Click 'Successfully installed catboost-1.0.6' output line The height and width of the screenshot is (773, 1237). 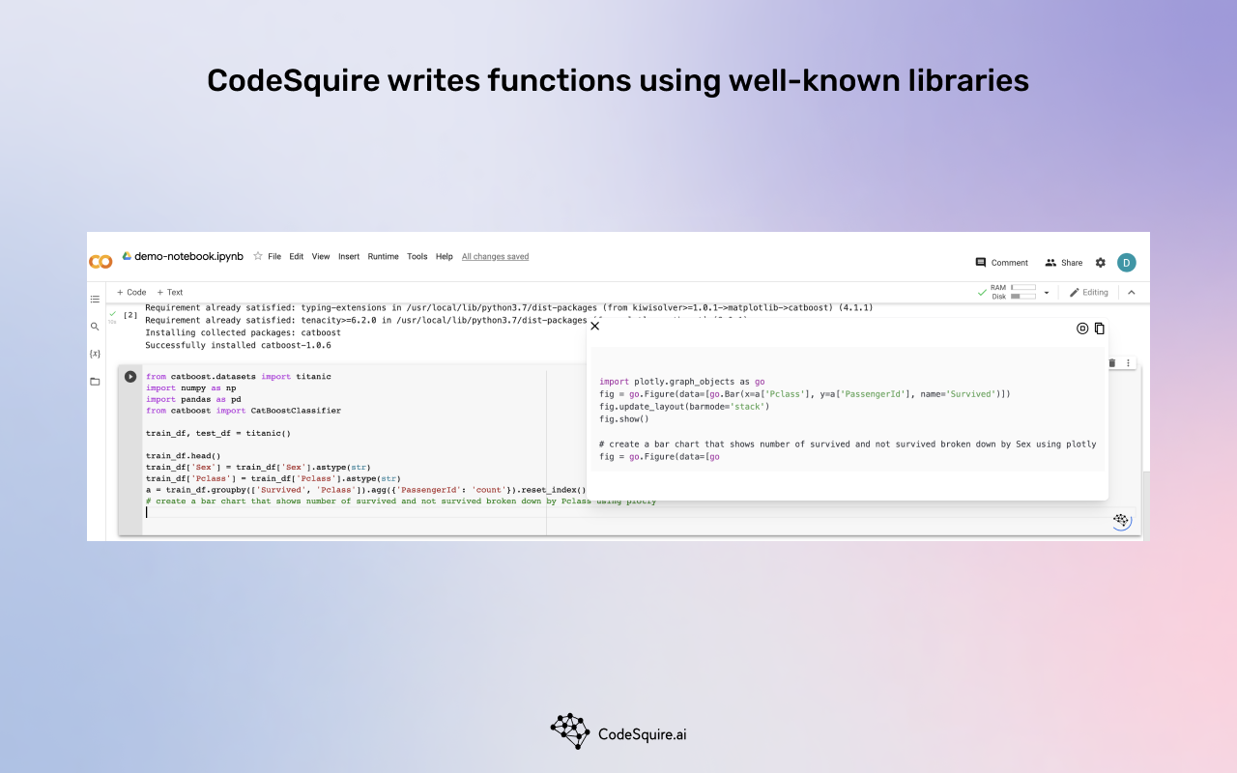click(x=238, y=345)
